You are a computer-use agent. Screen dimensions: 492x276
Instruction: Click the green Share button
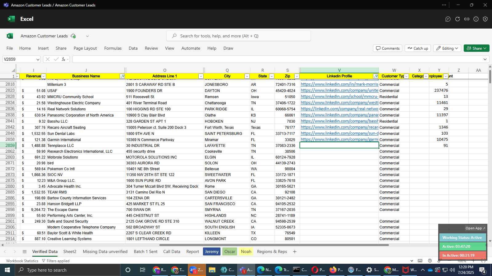pos(476,48)
